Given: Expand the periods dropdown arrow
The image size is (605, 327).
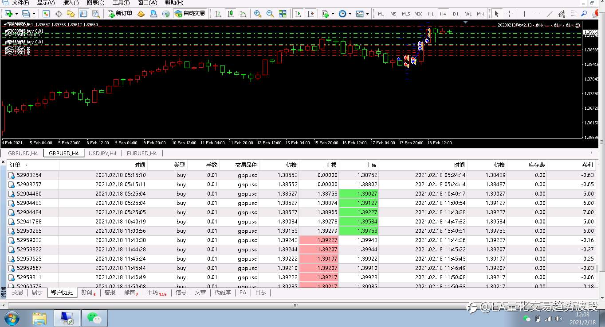Looking at the screenshot, I should click(350, 14).
